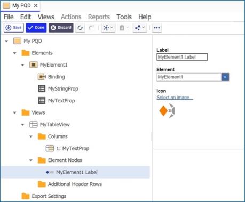
Task: Open the File menu
Action: tap(9, 17)
